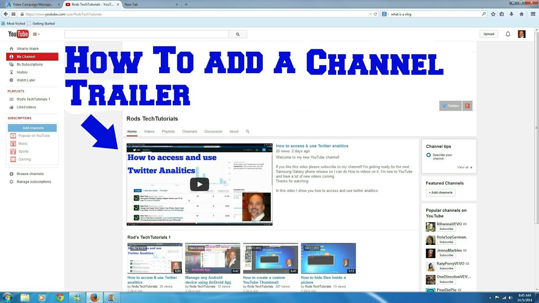Open Windows Start menu
Viewport: 539px width, 303px height.
pyautogui.click(x=7, y=298)
